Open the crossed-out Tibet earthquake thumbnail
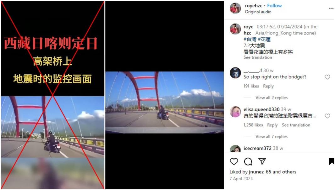335x190 pixels. 53,95
